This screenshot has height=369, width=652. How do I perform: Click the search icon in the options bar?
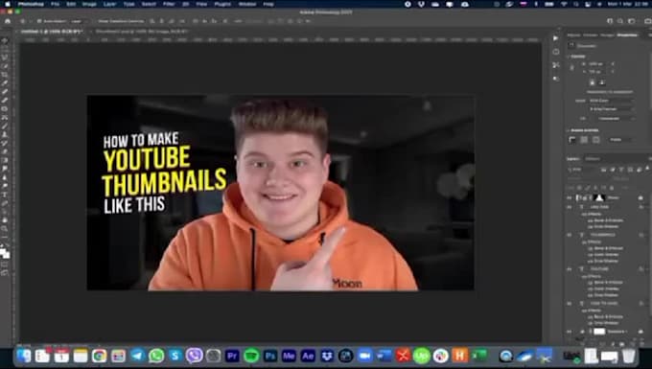point(620,21)
